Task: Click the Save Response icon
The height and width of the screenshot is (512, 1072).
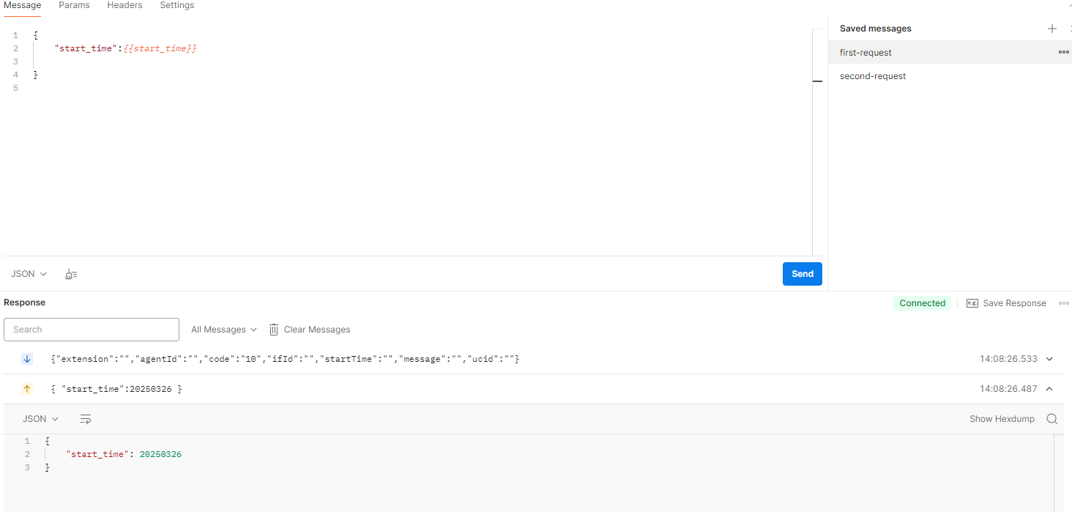Action: (x=972, y=303)
